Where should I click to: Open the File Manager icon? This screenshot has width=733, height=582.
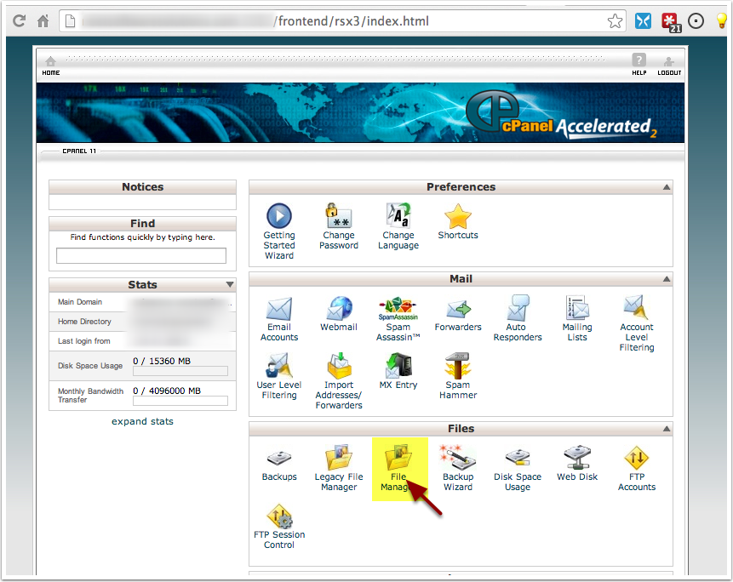click(x=398, y=459)
